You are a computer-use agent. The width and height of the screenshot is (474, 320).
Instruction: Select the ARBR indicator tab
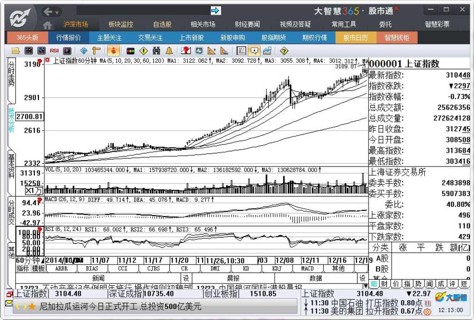(x=62, y=268)
